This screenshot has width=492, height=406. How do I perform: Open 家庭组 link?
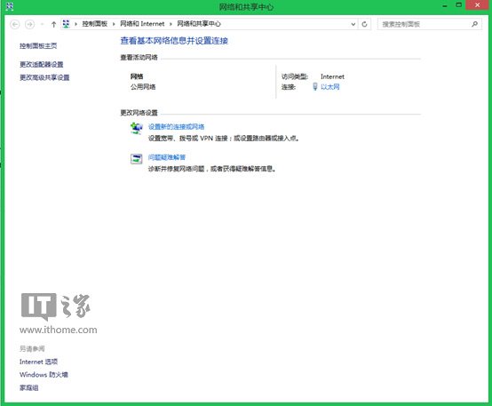tap(29, 388)
